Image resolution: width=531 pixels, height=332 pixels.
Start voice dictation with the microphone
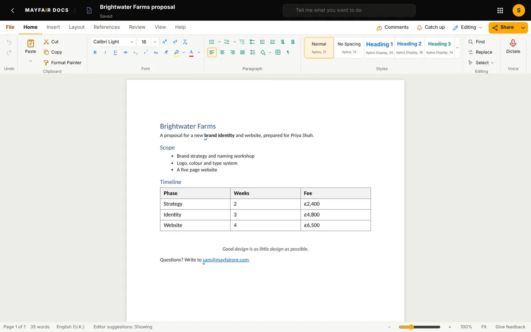pos(513,43)
